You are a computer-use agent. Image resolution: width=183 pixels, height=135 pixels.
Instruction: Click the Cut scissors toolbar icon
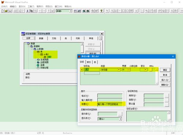27,11
